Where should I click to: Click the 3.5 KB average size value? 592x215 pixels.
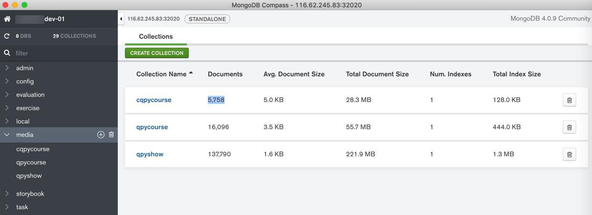click(x=274, y=127)
